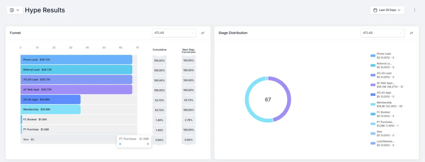
Task: Click the AF Web Appt funnel bar
Action: coord(76,89)
